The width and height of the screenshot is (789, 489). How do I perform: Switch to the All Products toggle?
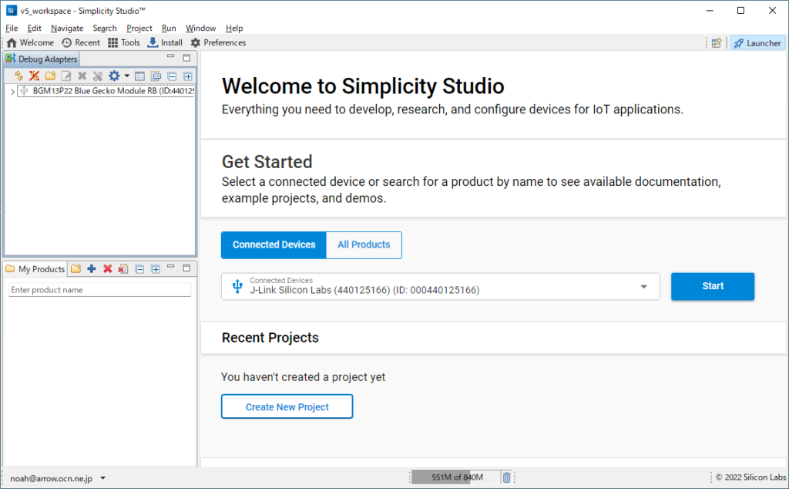coord(364,244)
